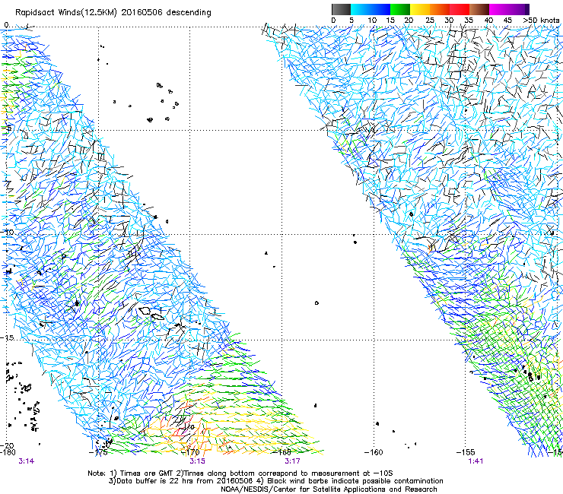
Task: Click the red 30–35 knots legend color
Action: click(460, 9)
